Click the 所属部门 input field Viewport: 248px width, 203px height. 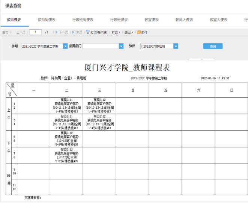point(101,46)
